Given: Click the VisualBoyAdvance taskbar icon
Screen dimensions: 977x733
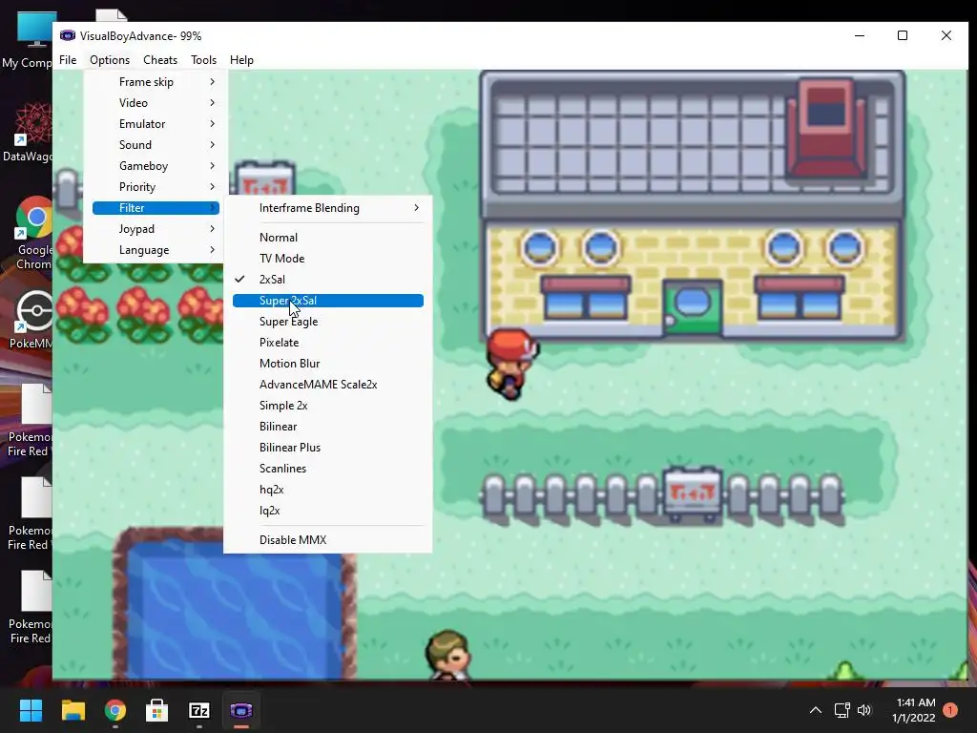Looking at the screenshot, I should 241,710.
